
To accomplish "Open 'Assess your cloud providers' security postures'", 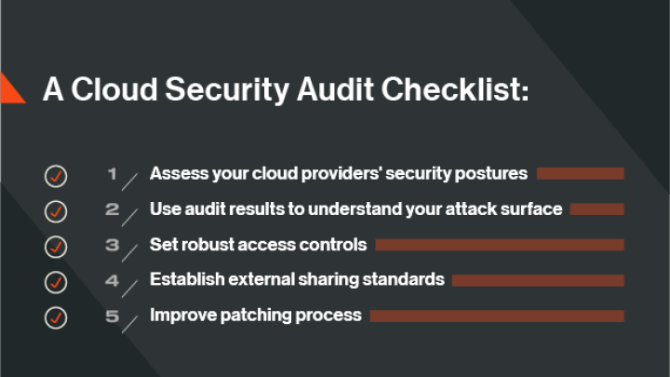I will point(339,173).
